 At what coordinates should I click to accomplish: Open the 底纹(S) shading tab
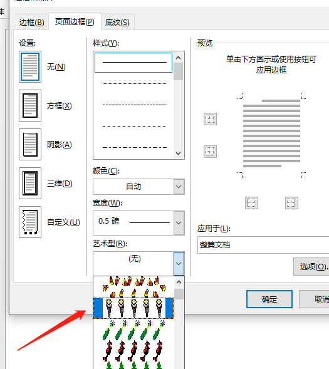pyautogui.click(x=117, y=23)
